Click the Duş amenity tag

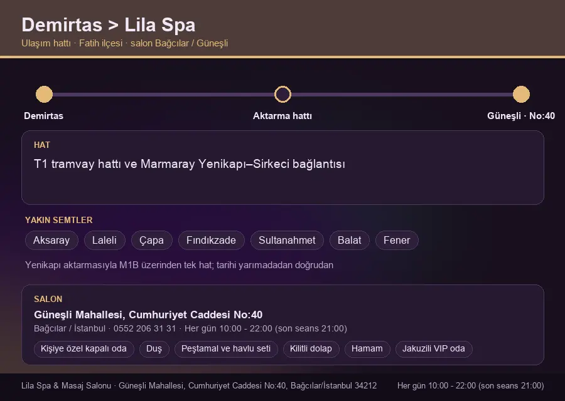154,349
